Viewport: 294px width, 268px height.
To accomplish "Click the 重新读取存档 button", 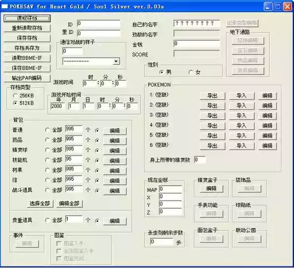I will pyautogui.click(x=27, y=28).
